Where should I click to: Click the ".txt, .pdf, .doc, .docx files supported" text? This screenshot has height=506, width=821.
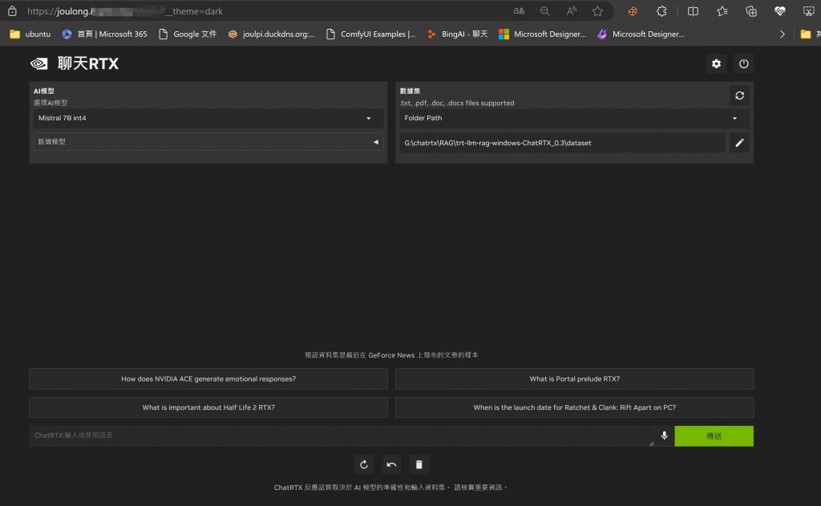click(x=457, y=103)
